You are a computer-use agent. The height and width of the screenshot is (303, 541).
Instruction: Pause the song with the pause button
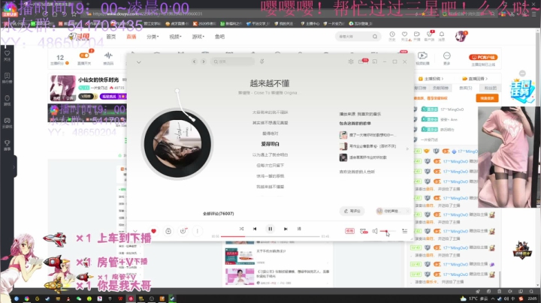[x=270, y=229]
